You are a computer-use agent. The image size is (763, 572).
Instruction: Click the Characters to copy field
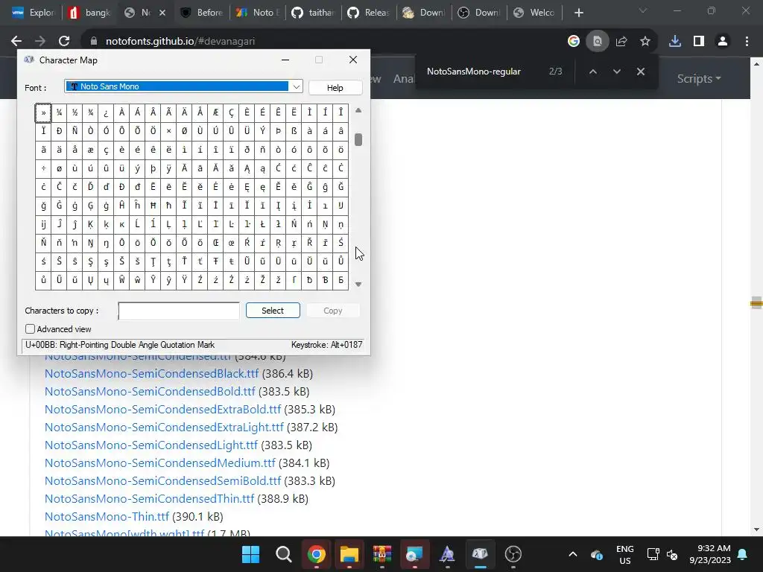[x=179, y=311]
